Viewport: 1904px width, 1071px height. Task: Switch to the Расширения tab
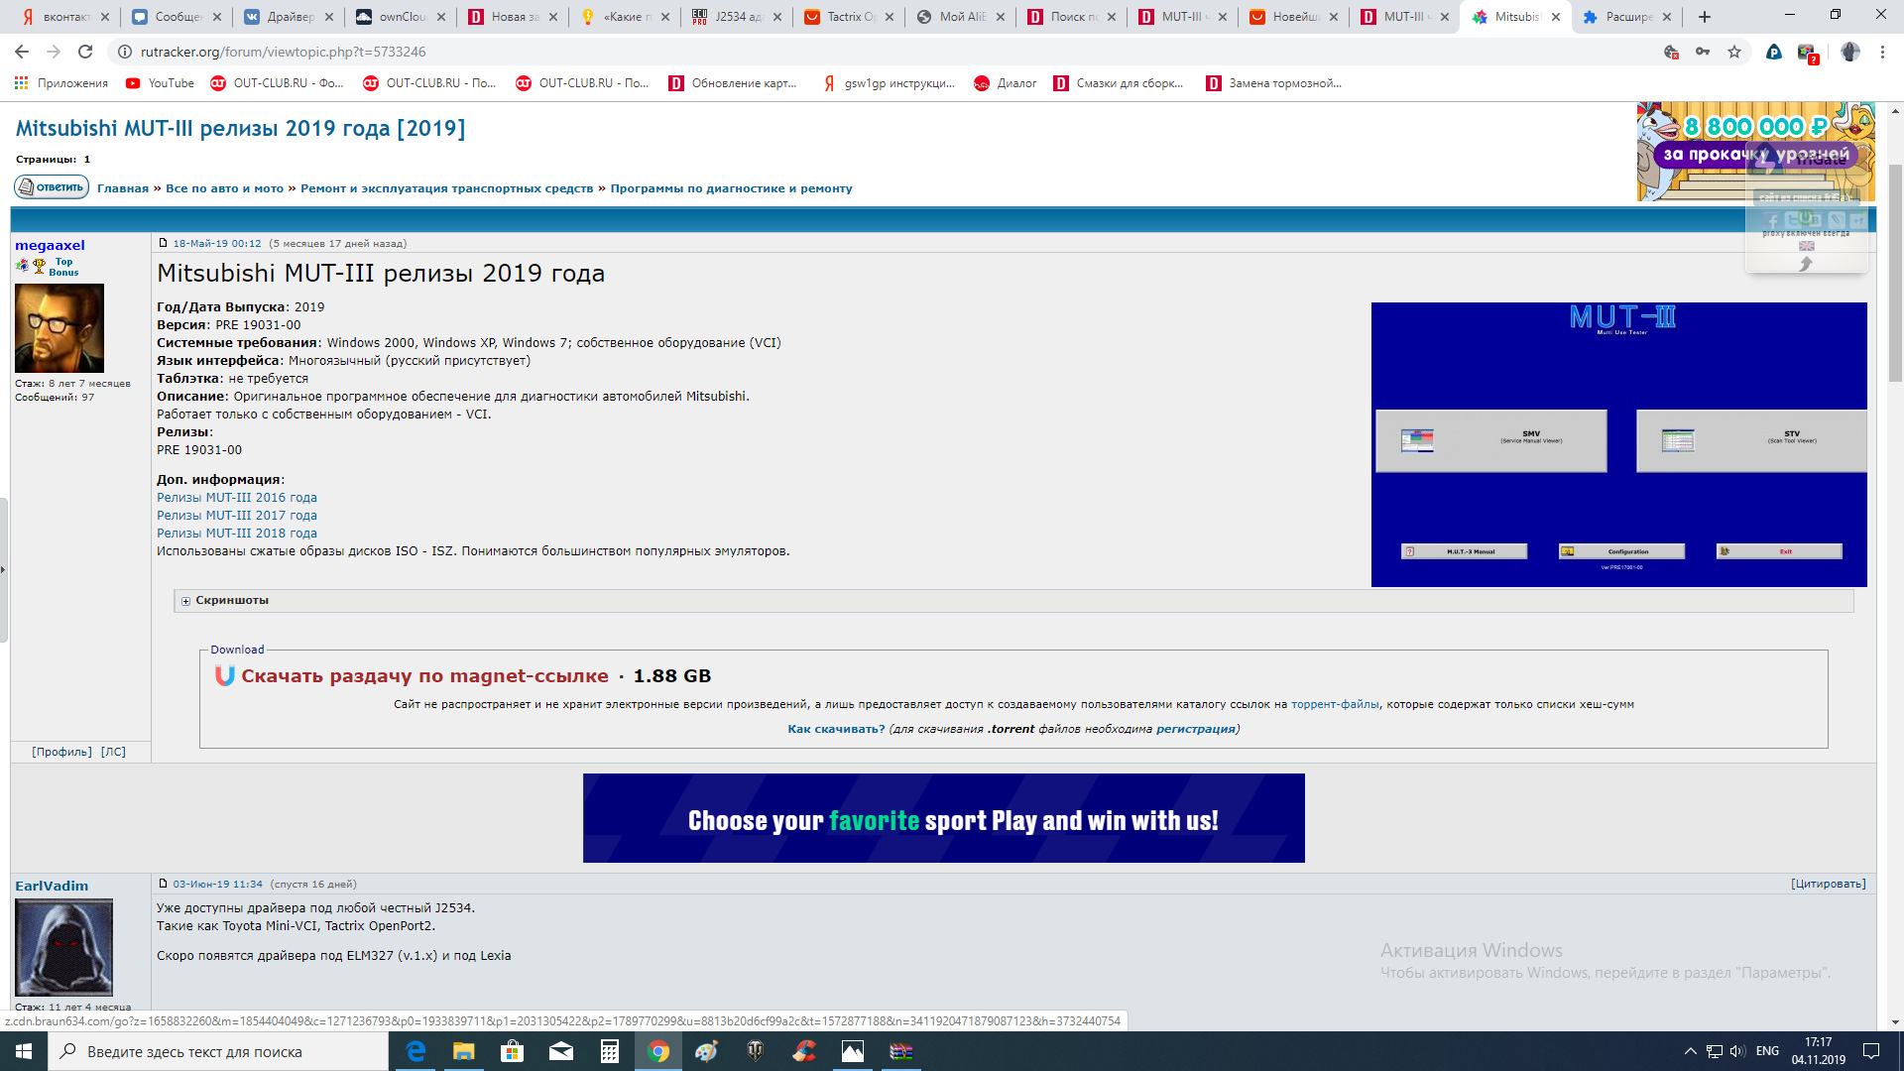1626,17
